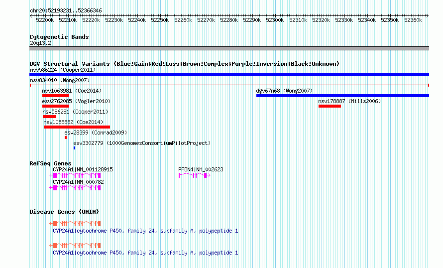Click the 20q13.2 band label
Viewport: 443px width, 268px height.
[40, 43]
